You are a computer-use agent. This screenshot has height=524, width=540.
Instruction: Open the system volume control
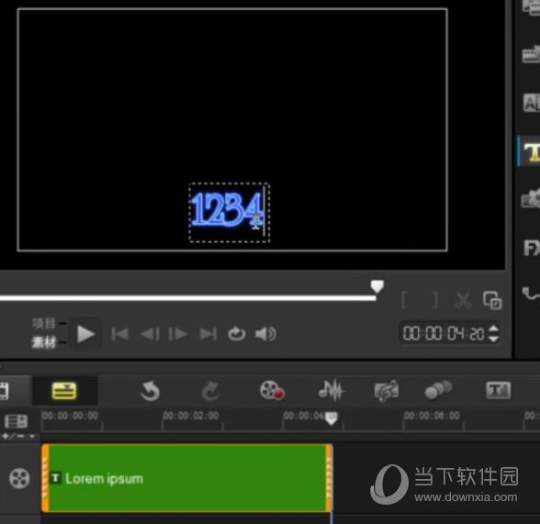(x=265, y=334)
